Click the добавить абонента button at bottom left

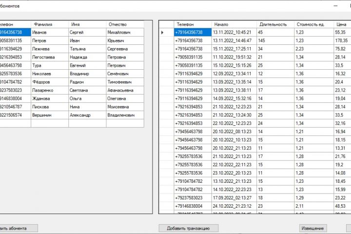19,228
